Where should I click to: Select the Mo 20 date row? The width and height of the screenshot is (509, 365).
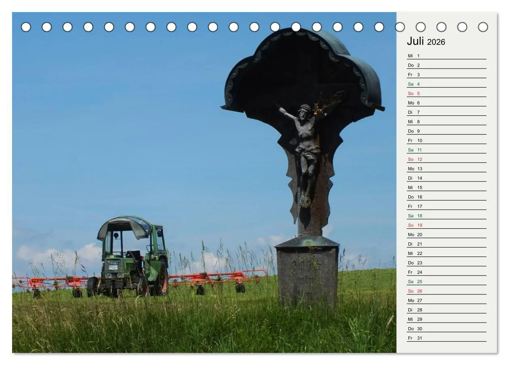[x=446, y=234]
